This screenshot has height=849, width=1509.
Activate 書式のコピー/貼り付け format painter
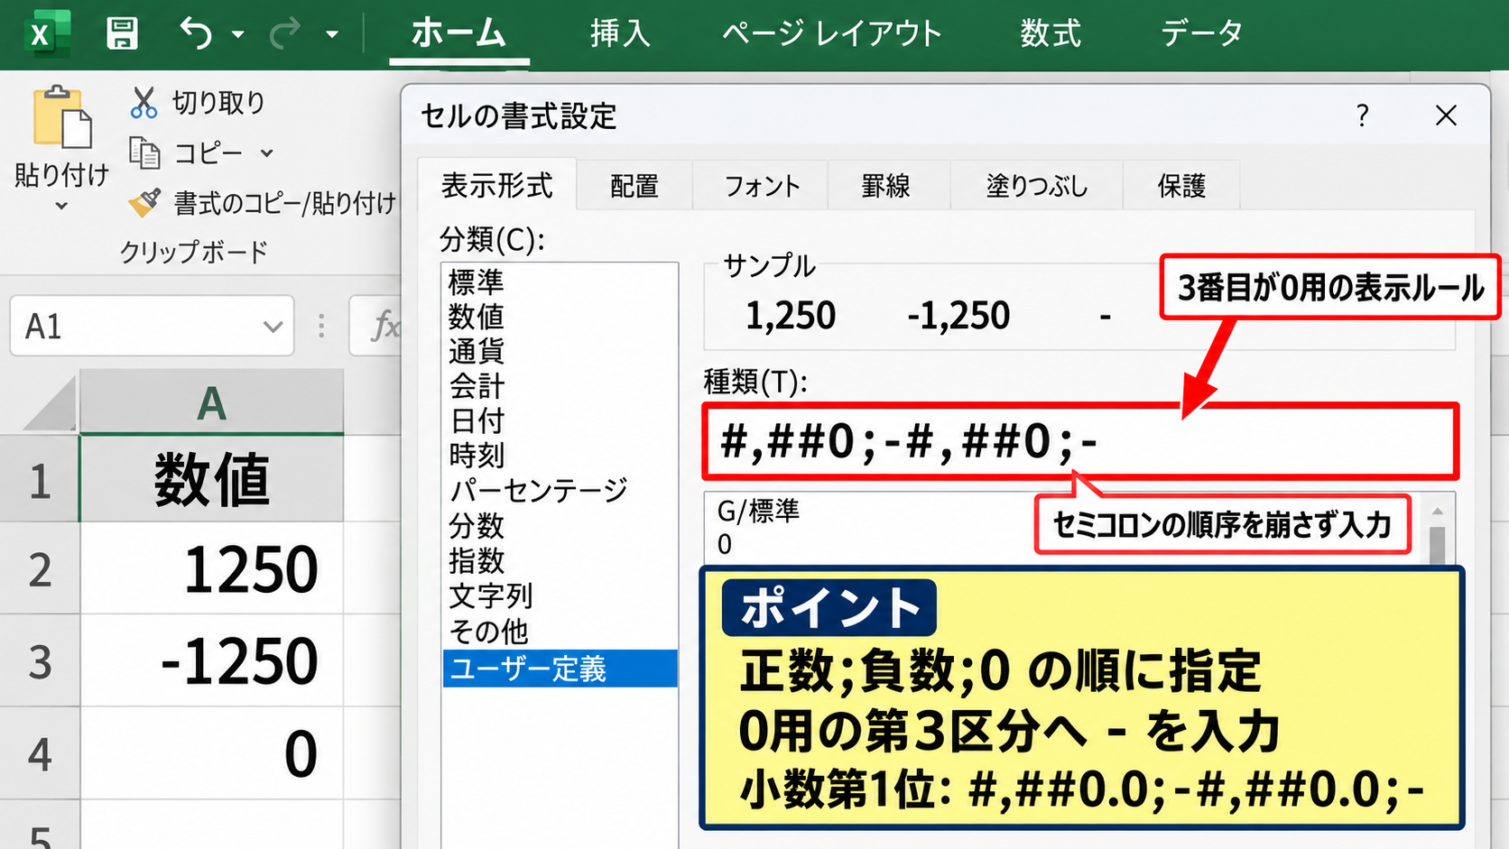click(x=262, y=203)
